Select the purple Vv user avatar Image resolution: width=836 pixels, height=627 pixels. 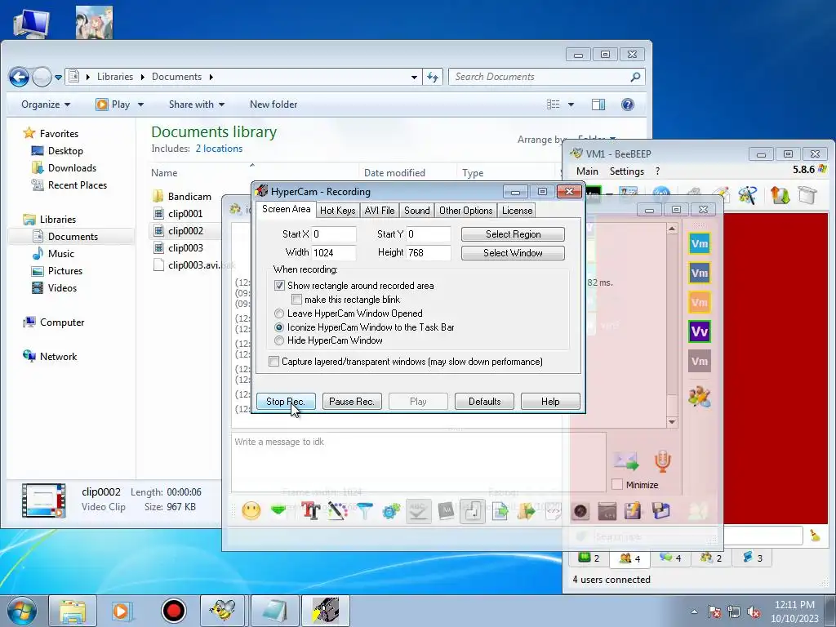tap(700, 331)
